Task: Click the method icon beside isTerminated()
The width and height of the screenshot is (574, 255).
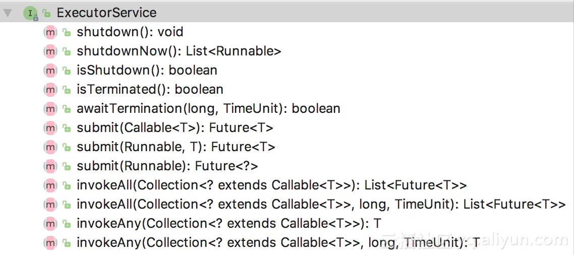Action: [x=50, y=90]
